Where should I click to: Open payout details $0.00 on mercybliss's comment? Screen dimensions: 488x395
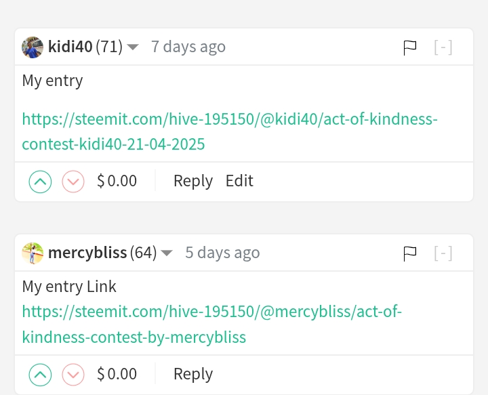(x=117, y=374)
